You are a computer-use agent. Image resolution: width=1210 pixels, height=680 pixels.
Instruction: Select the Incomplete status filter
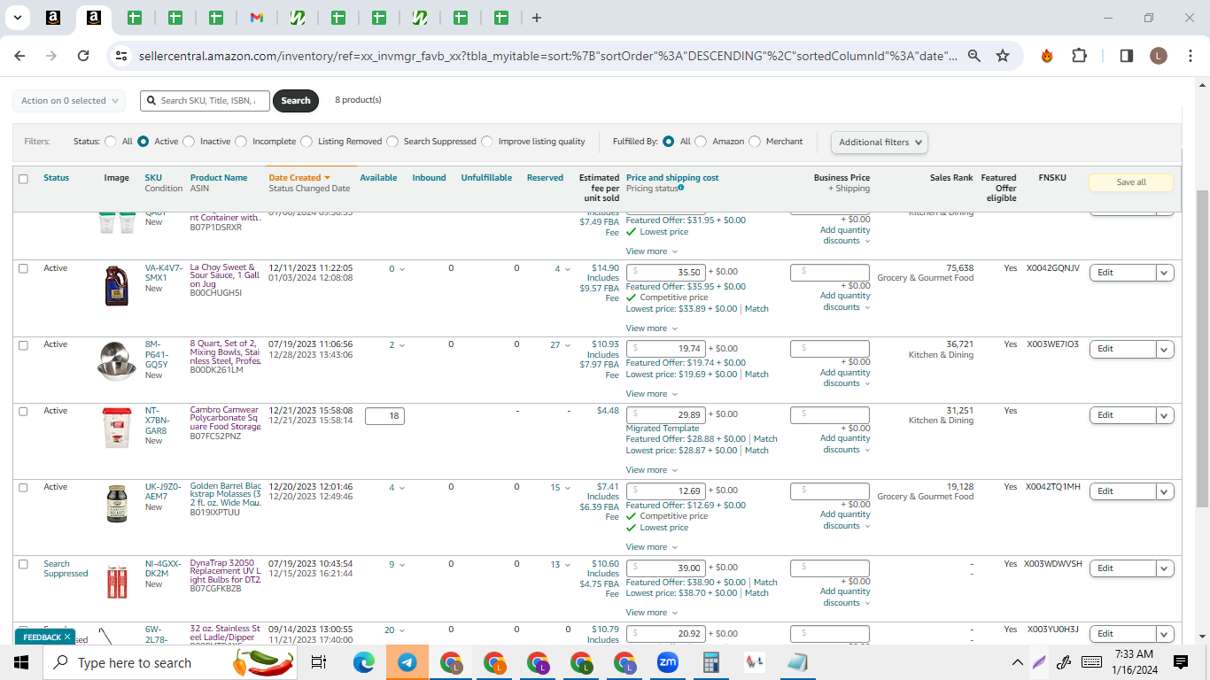tap(241, 142)
